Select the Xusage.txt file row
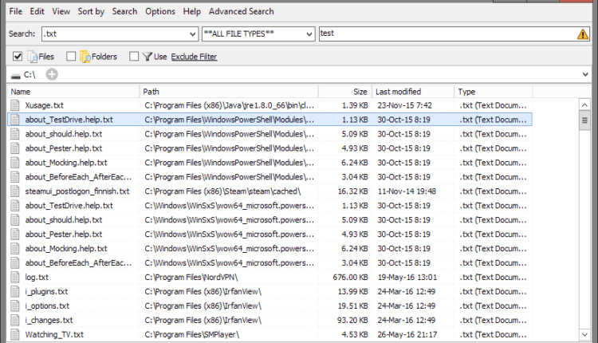 269,105
